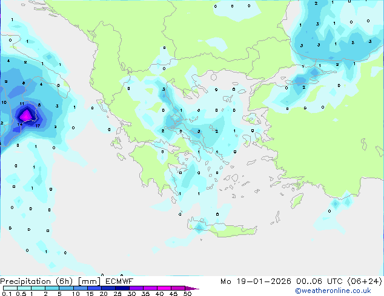This screenshot has height=296, width=384.
Task: Click the weatheronline.co.uk copyright link
Action: (333, 291)
